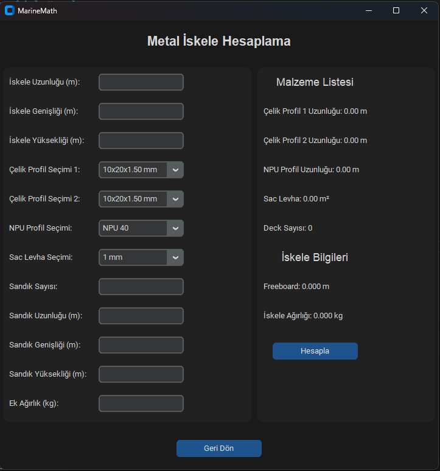Focus the İskele Genişliği (m) input box
Viewport: 440px width, 471px height.
(x=141, y=111)
